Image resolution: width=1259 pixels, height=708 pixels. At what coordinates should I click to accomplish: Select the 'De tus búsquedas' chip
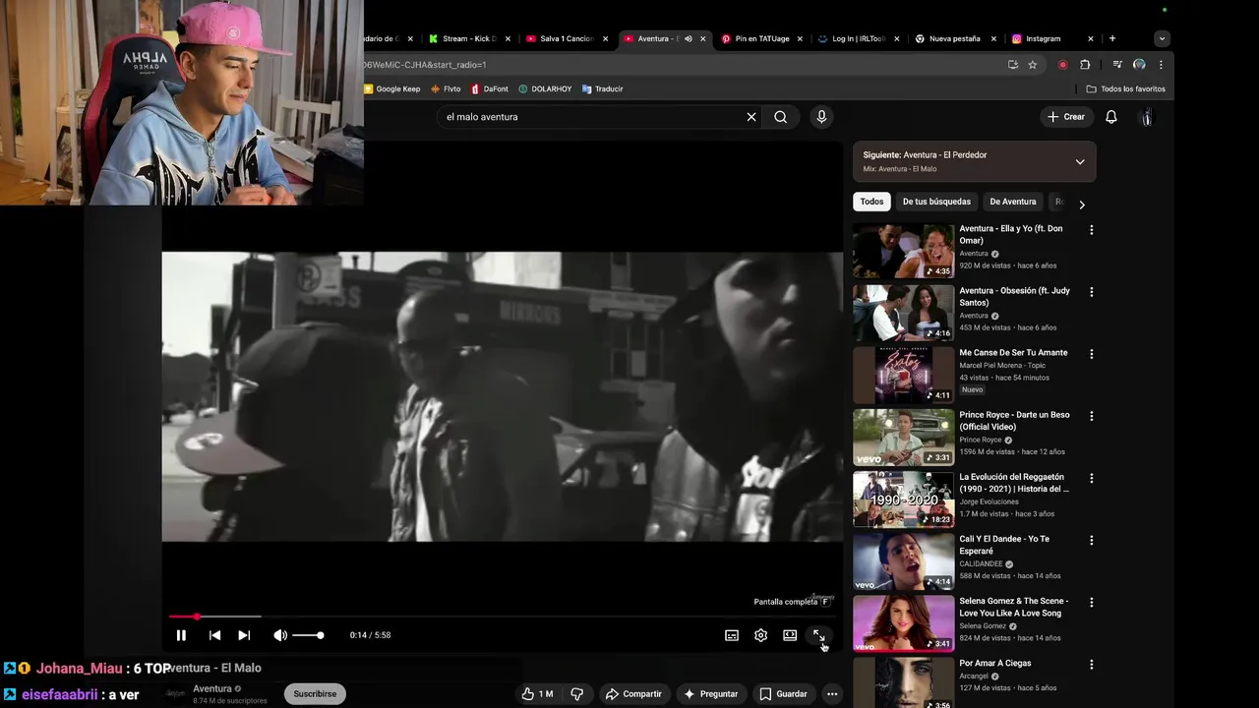pos(936,202)
